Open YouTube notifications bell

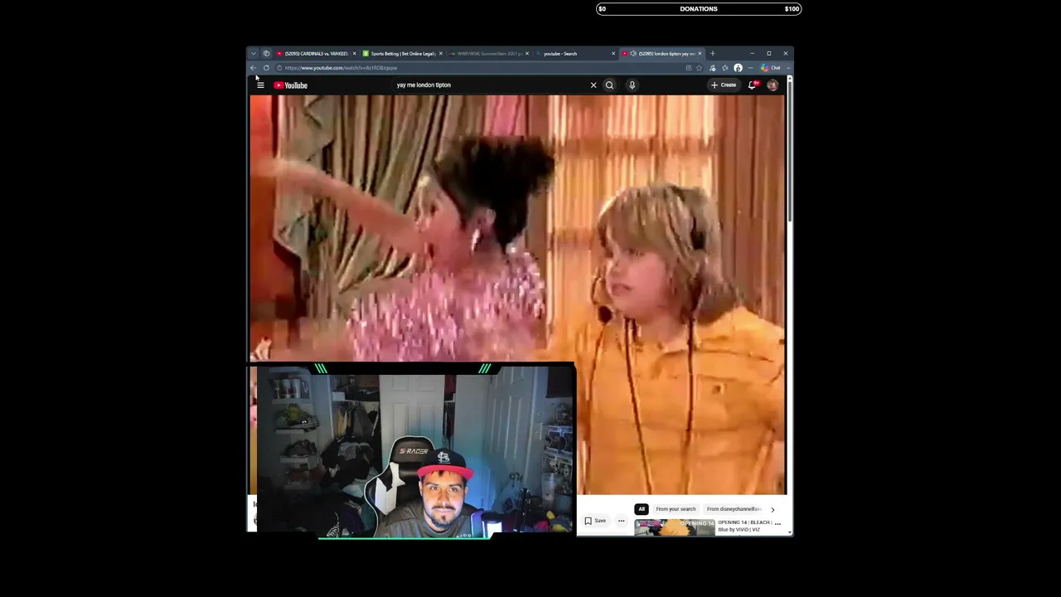coord(753,85)
